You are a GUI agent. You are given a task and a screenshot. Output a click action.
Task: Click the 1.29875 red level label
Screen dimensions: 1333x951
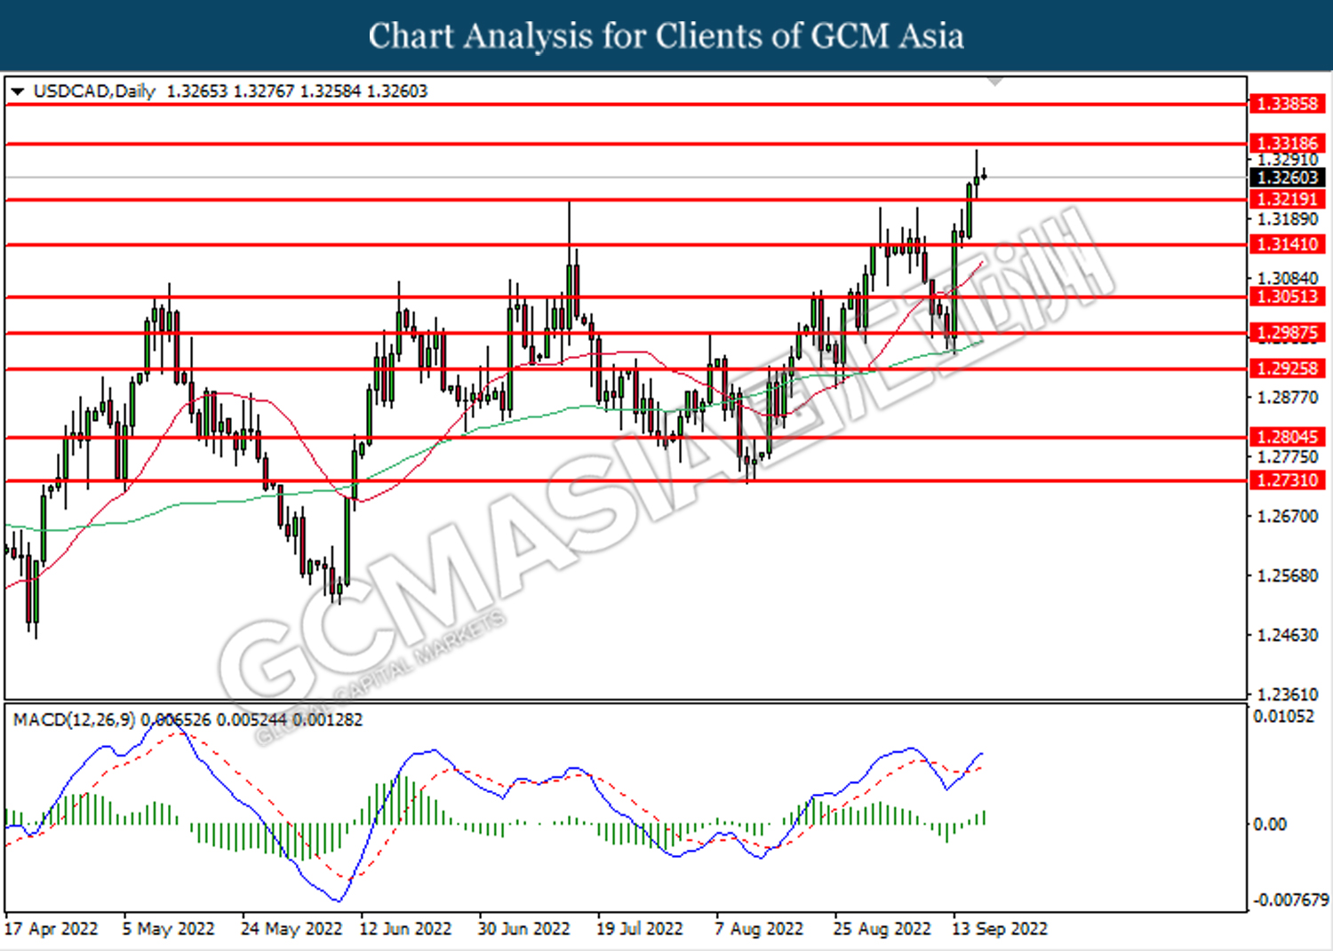1287,333
